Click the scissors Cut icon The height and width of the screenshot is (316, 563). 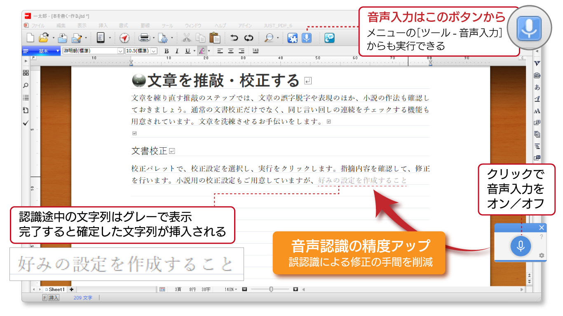186,38
